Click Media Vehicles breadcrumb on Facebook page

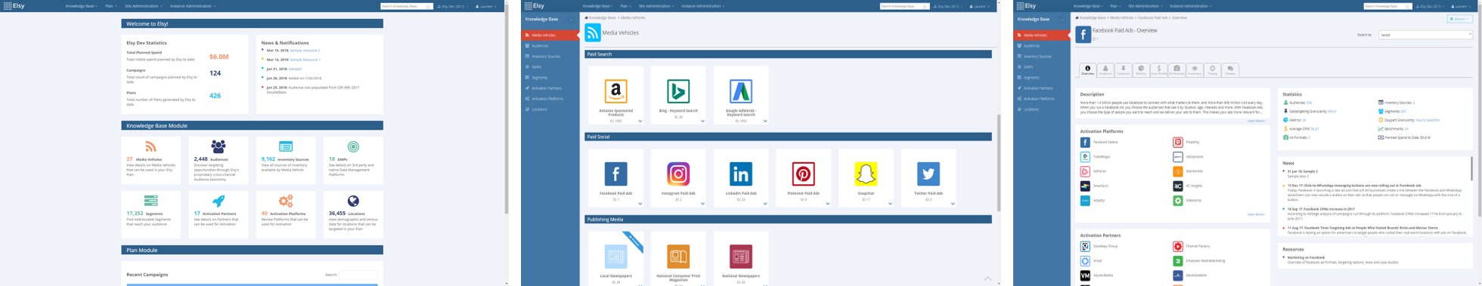[x=1121, y=17]
